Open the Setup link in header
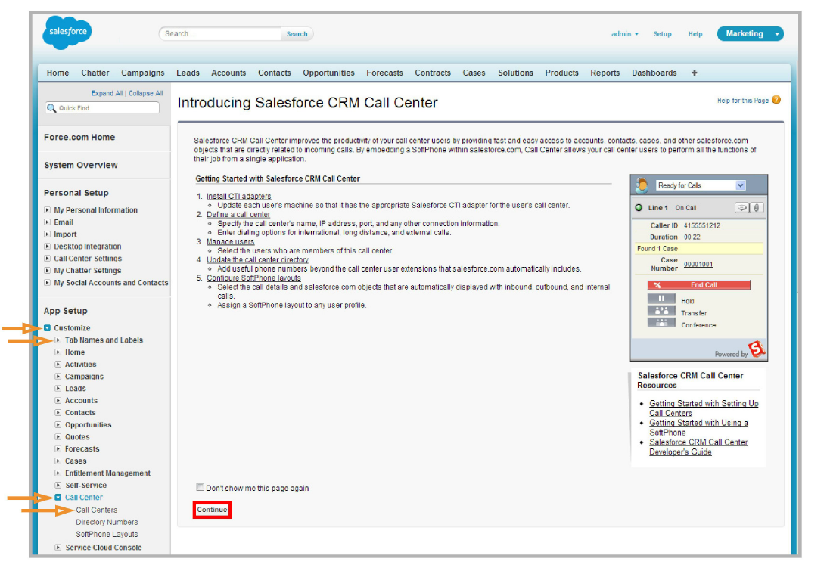 [x=662, y=34]
